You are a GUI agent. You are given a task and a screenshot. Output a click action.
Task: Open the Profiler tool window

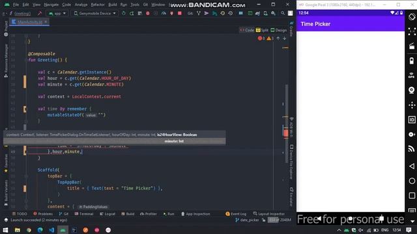(x=149, y=214)
